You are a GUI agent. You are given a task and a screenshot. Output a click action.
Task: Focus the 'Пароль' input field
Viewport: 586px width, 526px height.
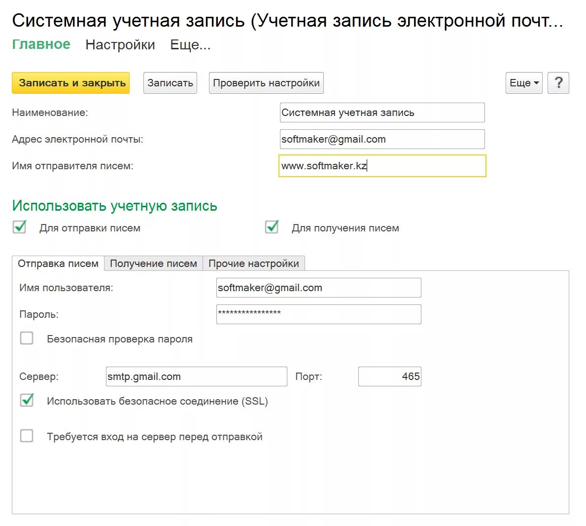click(x=318, y=314)
